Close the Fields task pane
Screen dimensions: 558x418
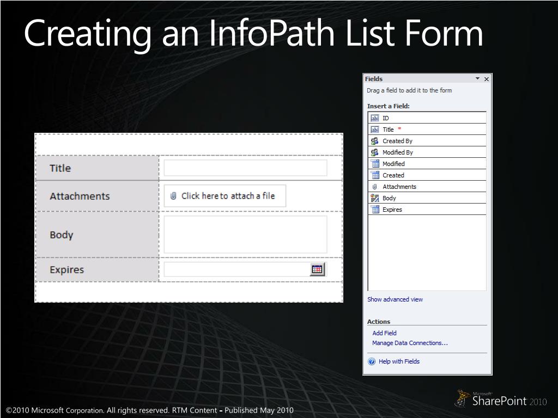(x=487, y=79)
